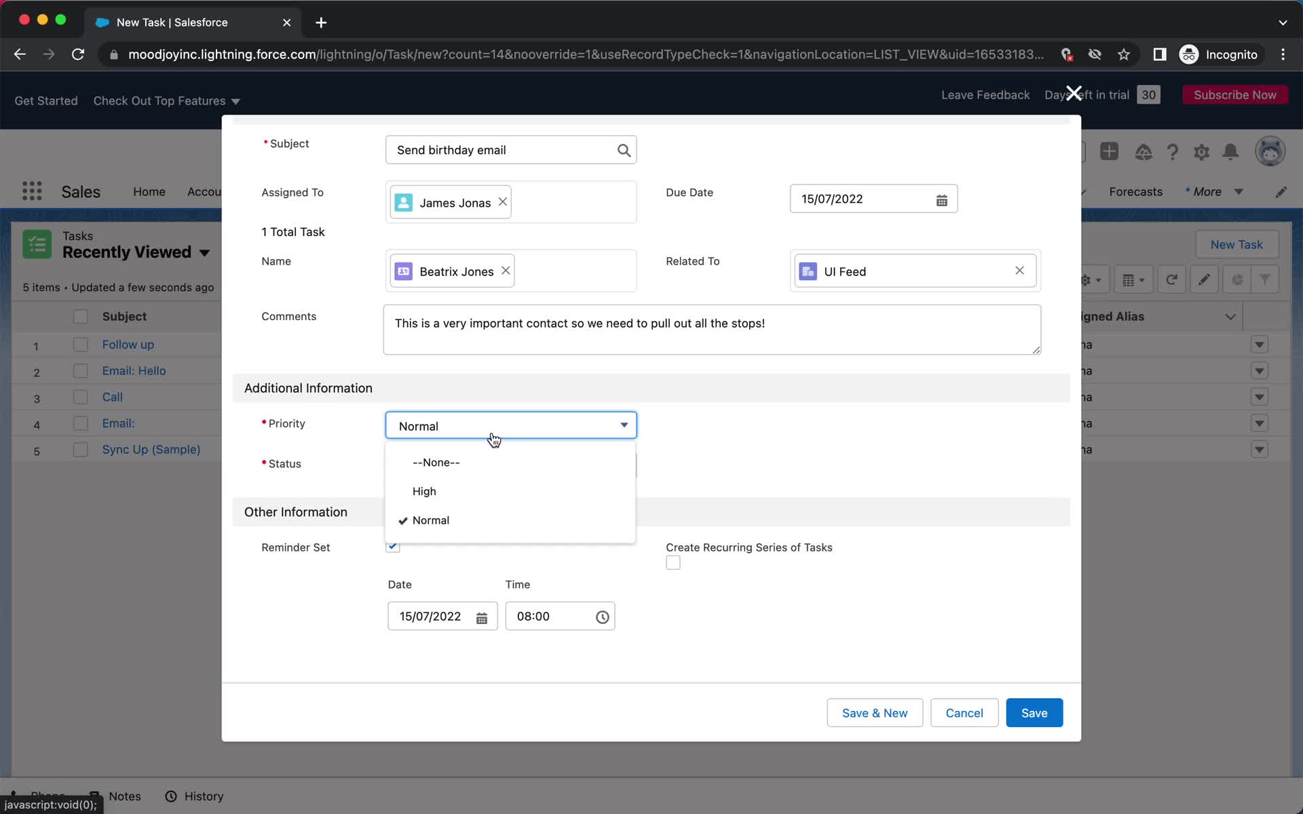Open the Assigned Alias column menu

pyautogui.click(x=1230, y=317)
